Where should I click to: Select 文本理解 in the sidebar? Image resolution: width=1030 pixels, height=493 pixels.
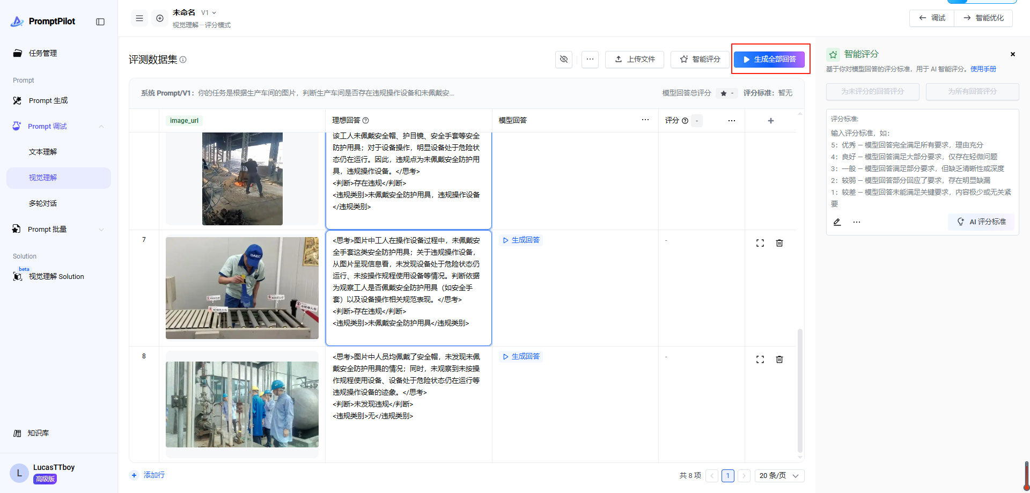click(43, 152)
